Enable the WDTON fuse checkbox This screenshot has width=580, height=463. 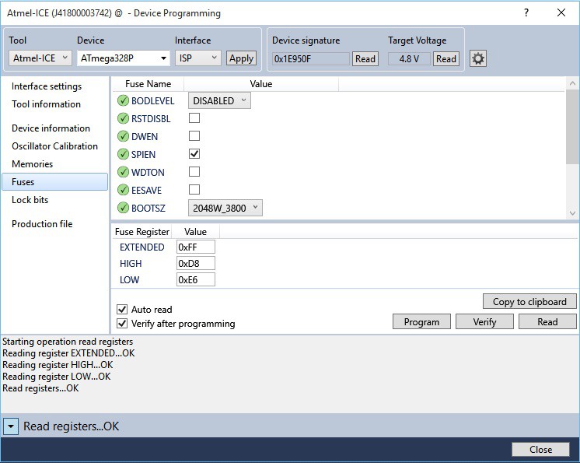194,172
